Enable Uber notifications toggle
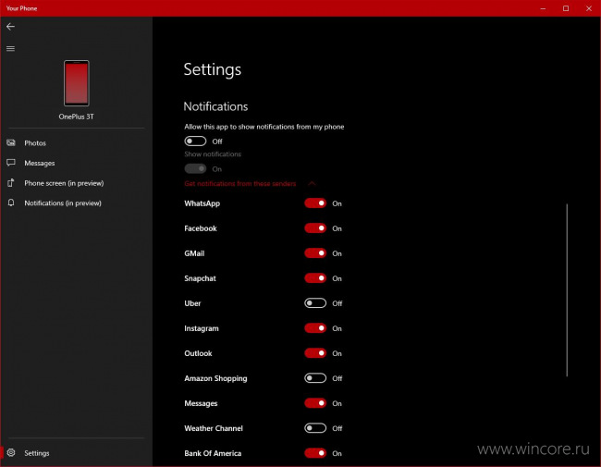This screenshot has width=601, height=467. coord(315,303)
